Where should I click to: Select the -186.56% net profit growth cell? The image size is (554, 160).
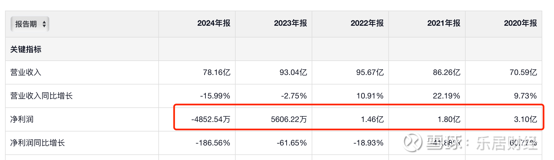[213, 143]
